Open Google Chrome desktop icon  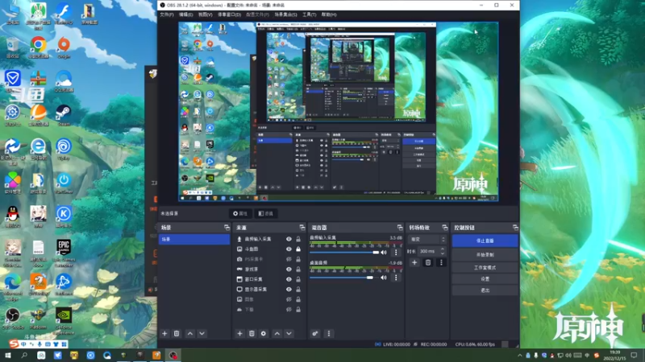[38, 47]
